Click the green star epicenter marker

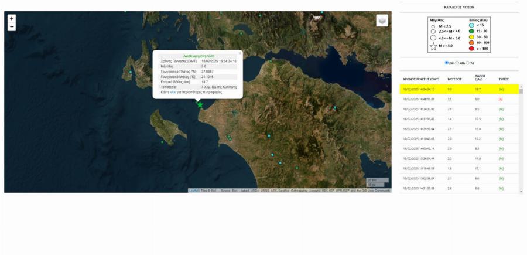(x=200, y=104)
